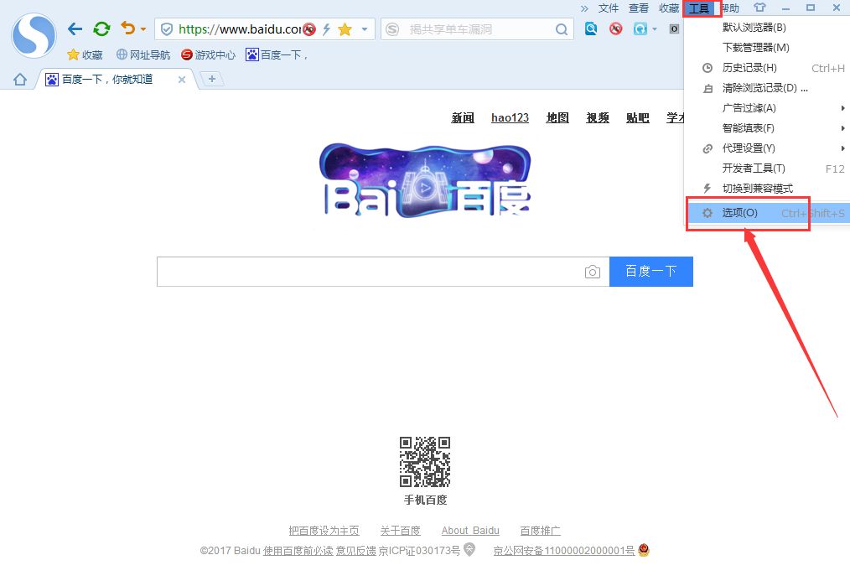This screenshot has width=850, height=581.
Task: Click inside the Baidu search input field
Action: [x=369, y=272]
